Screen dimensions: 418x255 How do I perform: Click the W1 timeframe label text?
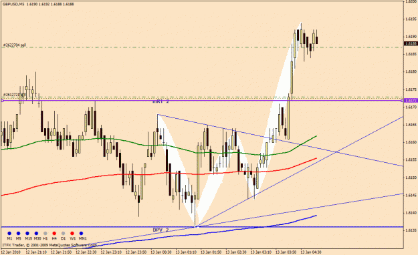(x=72, y=238)
